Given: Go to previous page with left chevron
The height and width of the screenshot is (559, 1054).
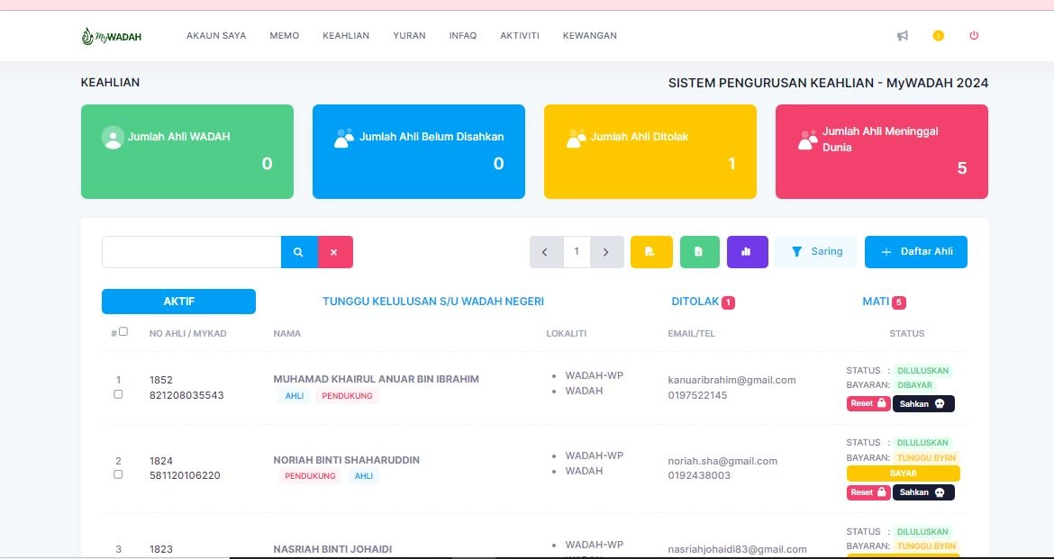Looking at the screenshot, I should [546, 252].
